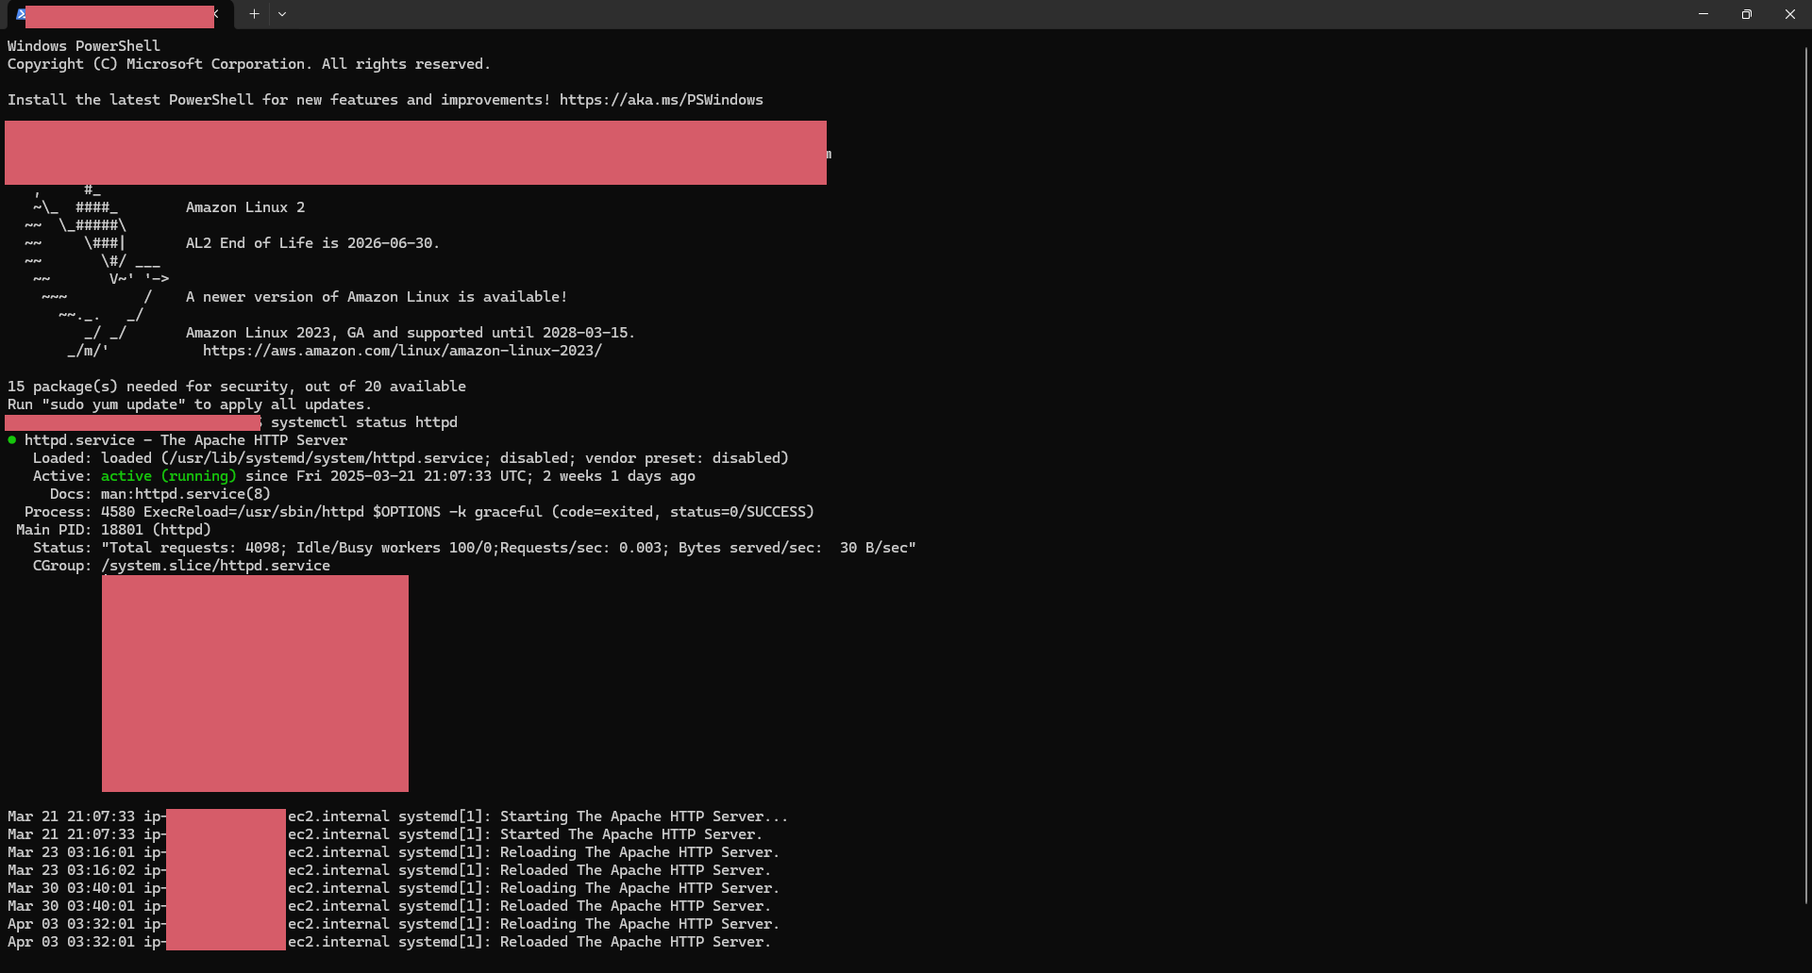Click the green httpd.service status dot
This screenshot has width=1812, height=973.
(12, 440)
